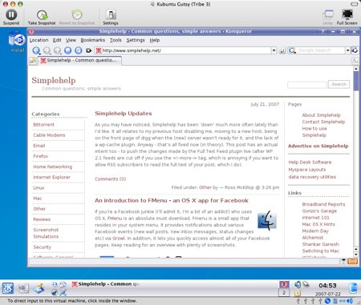The image size is (361, 305).
Task: Toggle the VMware window toolbar pill button
Action: [x=354, y=4]
